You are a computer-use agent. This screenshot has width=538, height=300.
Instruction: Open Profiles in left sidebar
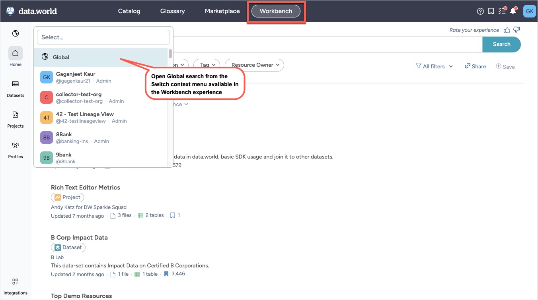16,149
